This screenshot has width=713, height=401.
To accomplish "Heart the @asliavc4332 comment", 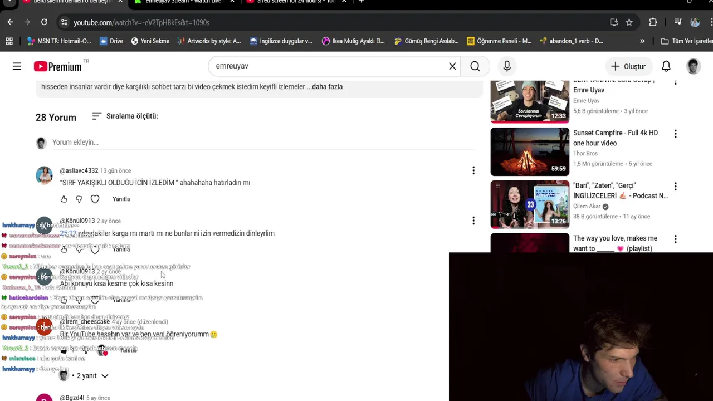I will click(95, 199).
